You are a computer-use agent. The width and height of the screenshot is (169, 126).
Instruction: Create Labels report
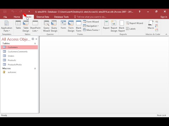131,29
